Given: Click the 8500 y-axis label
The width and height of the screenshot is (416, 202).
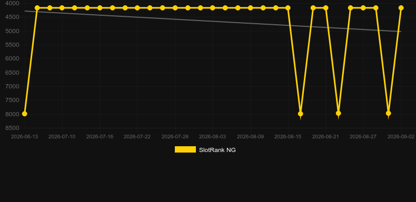Looking at the screenshot, I should click(x=12, y=128).
